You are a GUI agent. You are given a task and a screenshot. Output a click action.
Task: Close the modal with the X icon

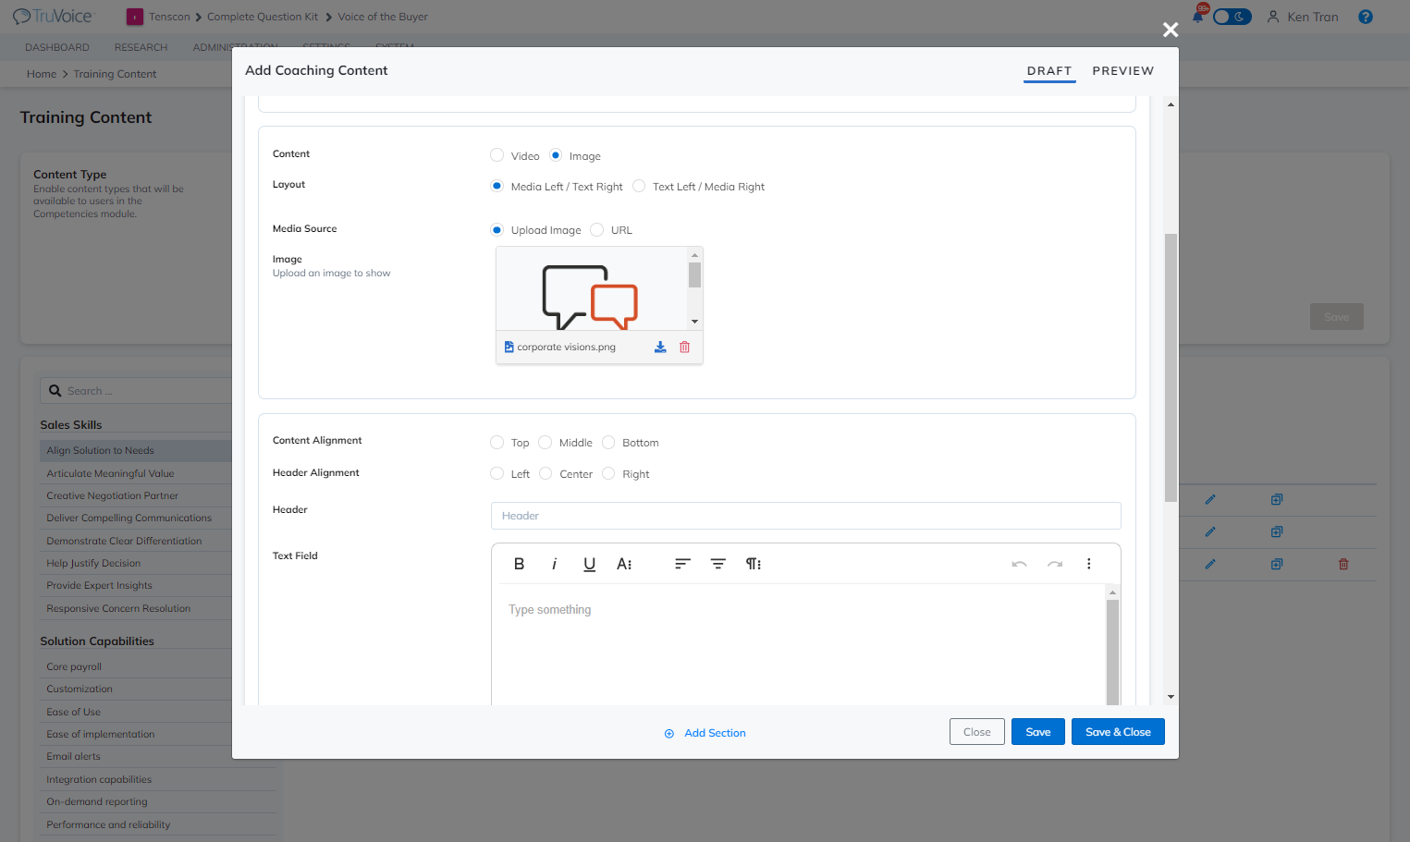[x=1171, y=30]
